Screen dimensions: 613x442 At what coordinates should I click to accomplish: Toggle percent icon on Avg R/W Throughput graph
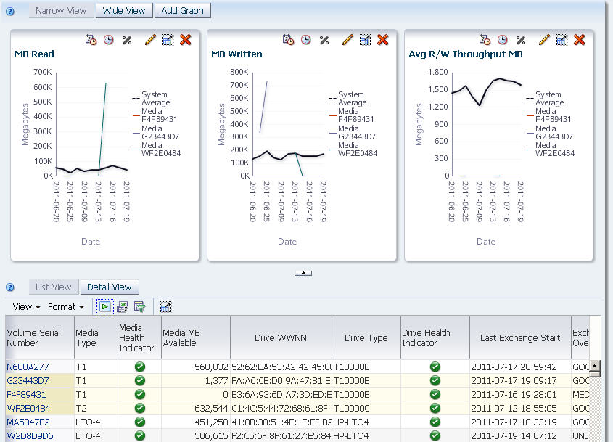click(521, 40)
